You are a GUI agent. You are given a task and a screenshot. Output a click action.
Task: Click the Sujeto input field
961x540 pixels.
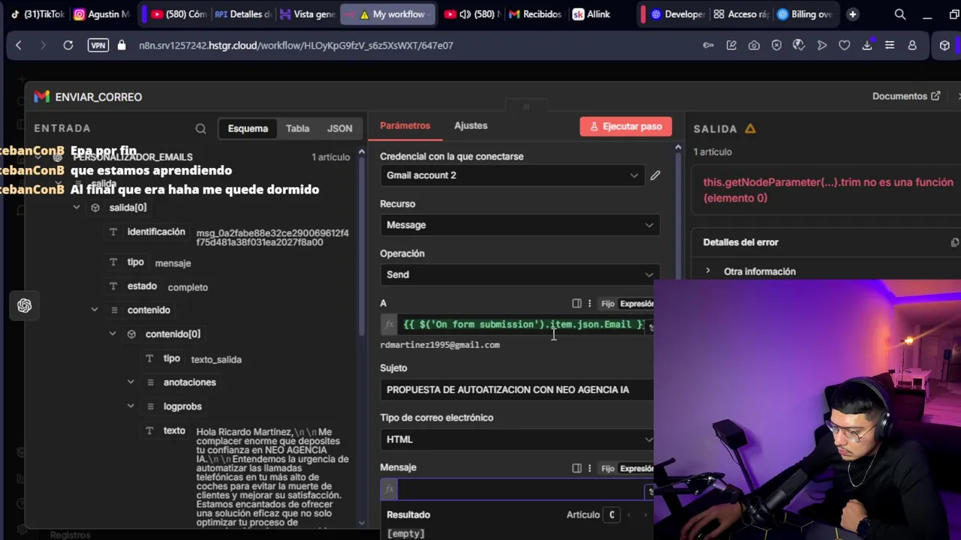click(x=517, y=390)
